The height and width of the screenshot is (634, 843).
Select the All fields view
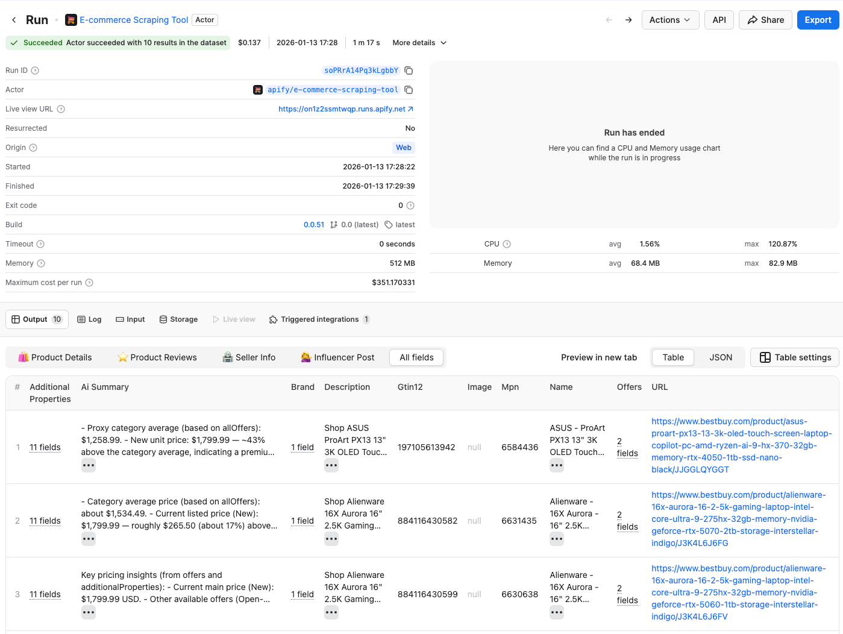click(416, 357)
